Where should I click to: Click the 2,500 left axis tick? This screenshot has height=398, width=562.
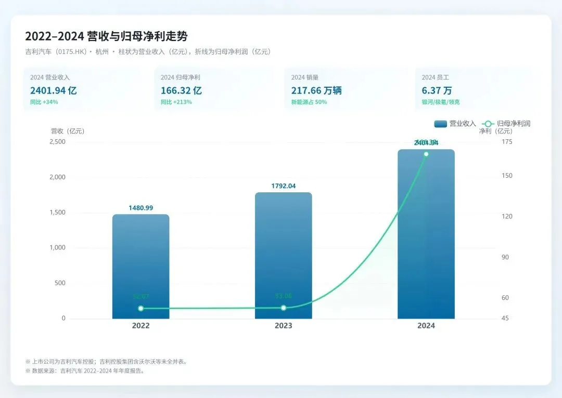tap(57, 142)
